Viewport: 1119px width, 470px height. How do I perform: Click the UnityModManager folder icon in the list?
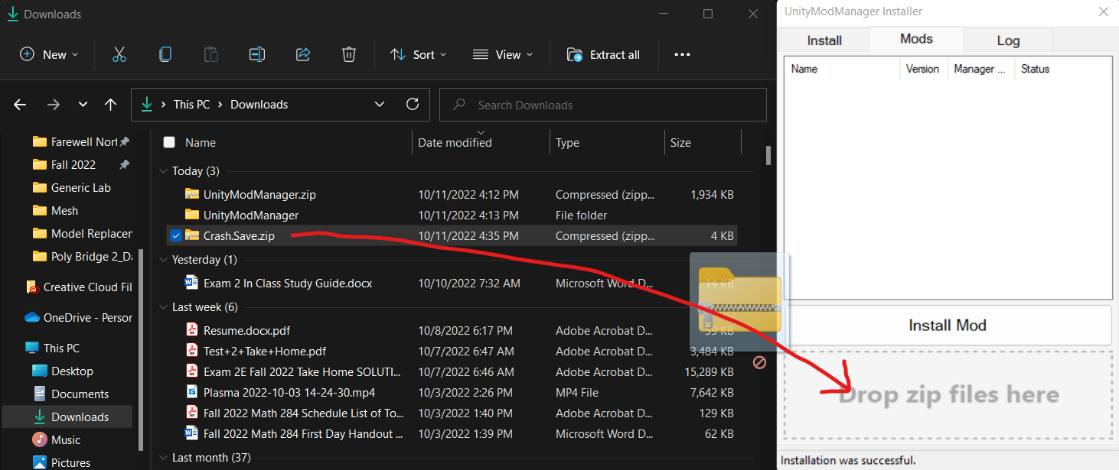192,215
